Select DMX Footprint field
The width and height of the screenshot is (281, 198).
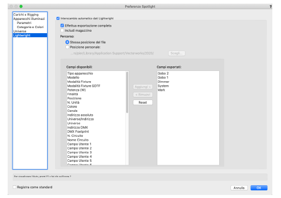pos(96,131)
